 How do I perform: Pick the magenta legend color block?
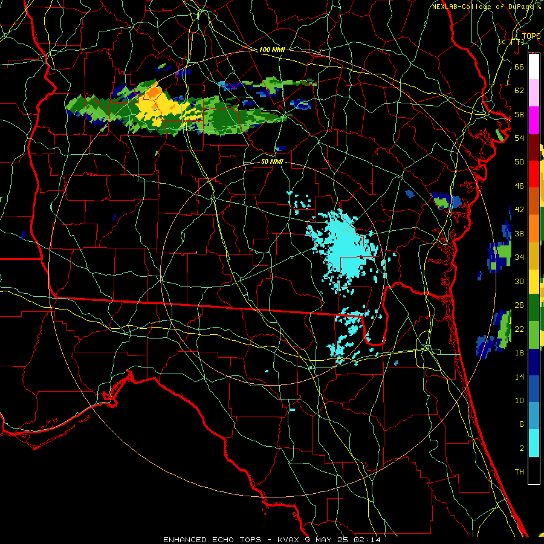pos(534,120)
